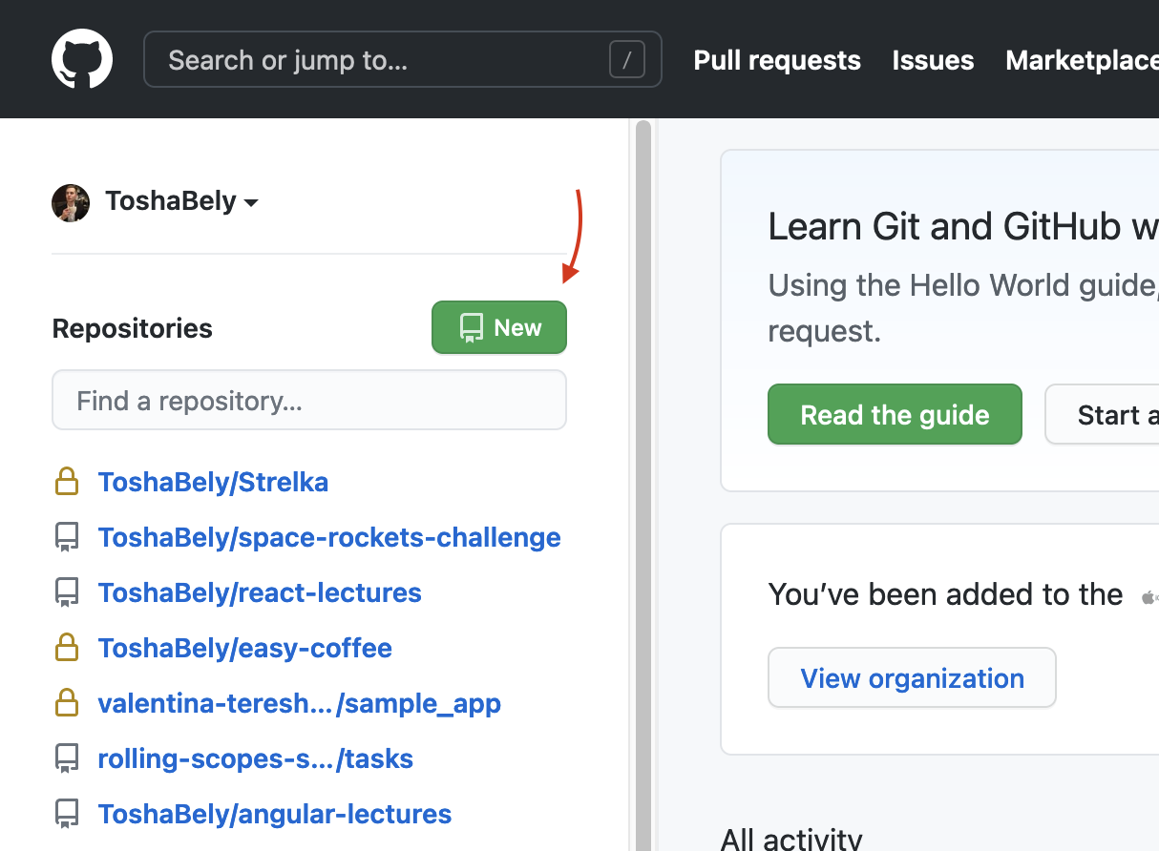Click the sidebar vertical scrollbar
Screen dimensions: 1159x851
click(643, 485)
